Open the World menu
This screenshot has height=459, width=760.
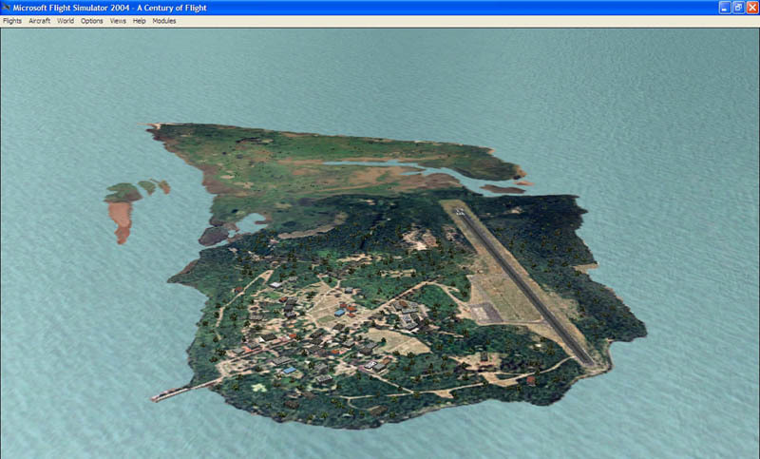point(66,21)
